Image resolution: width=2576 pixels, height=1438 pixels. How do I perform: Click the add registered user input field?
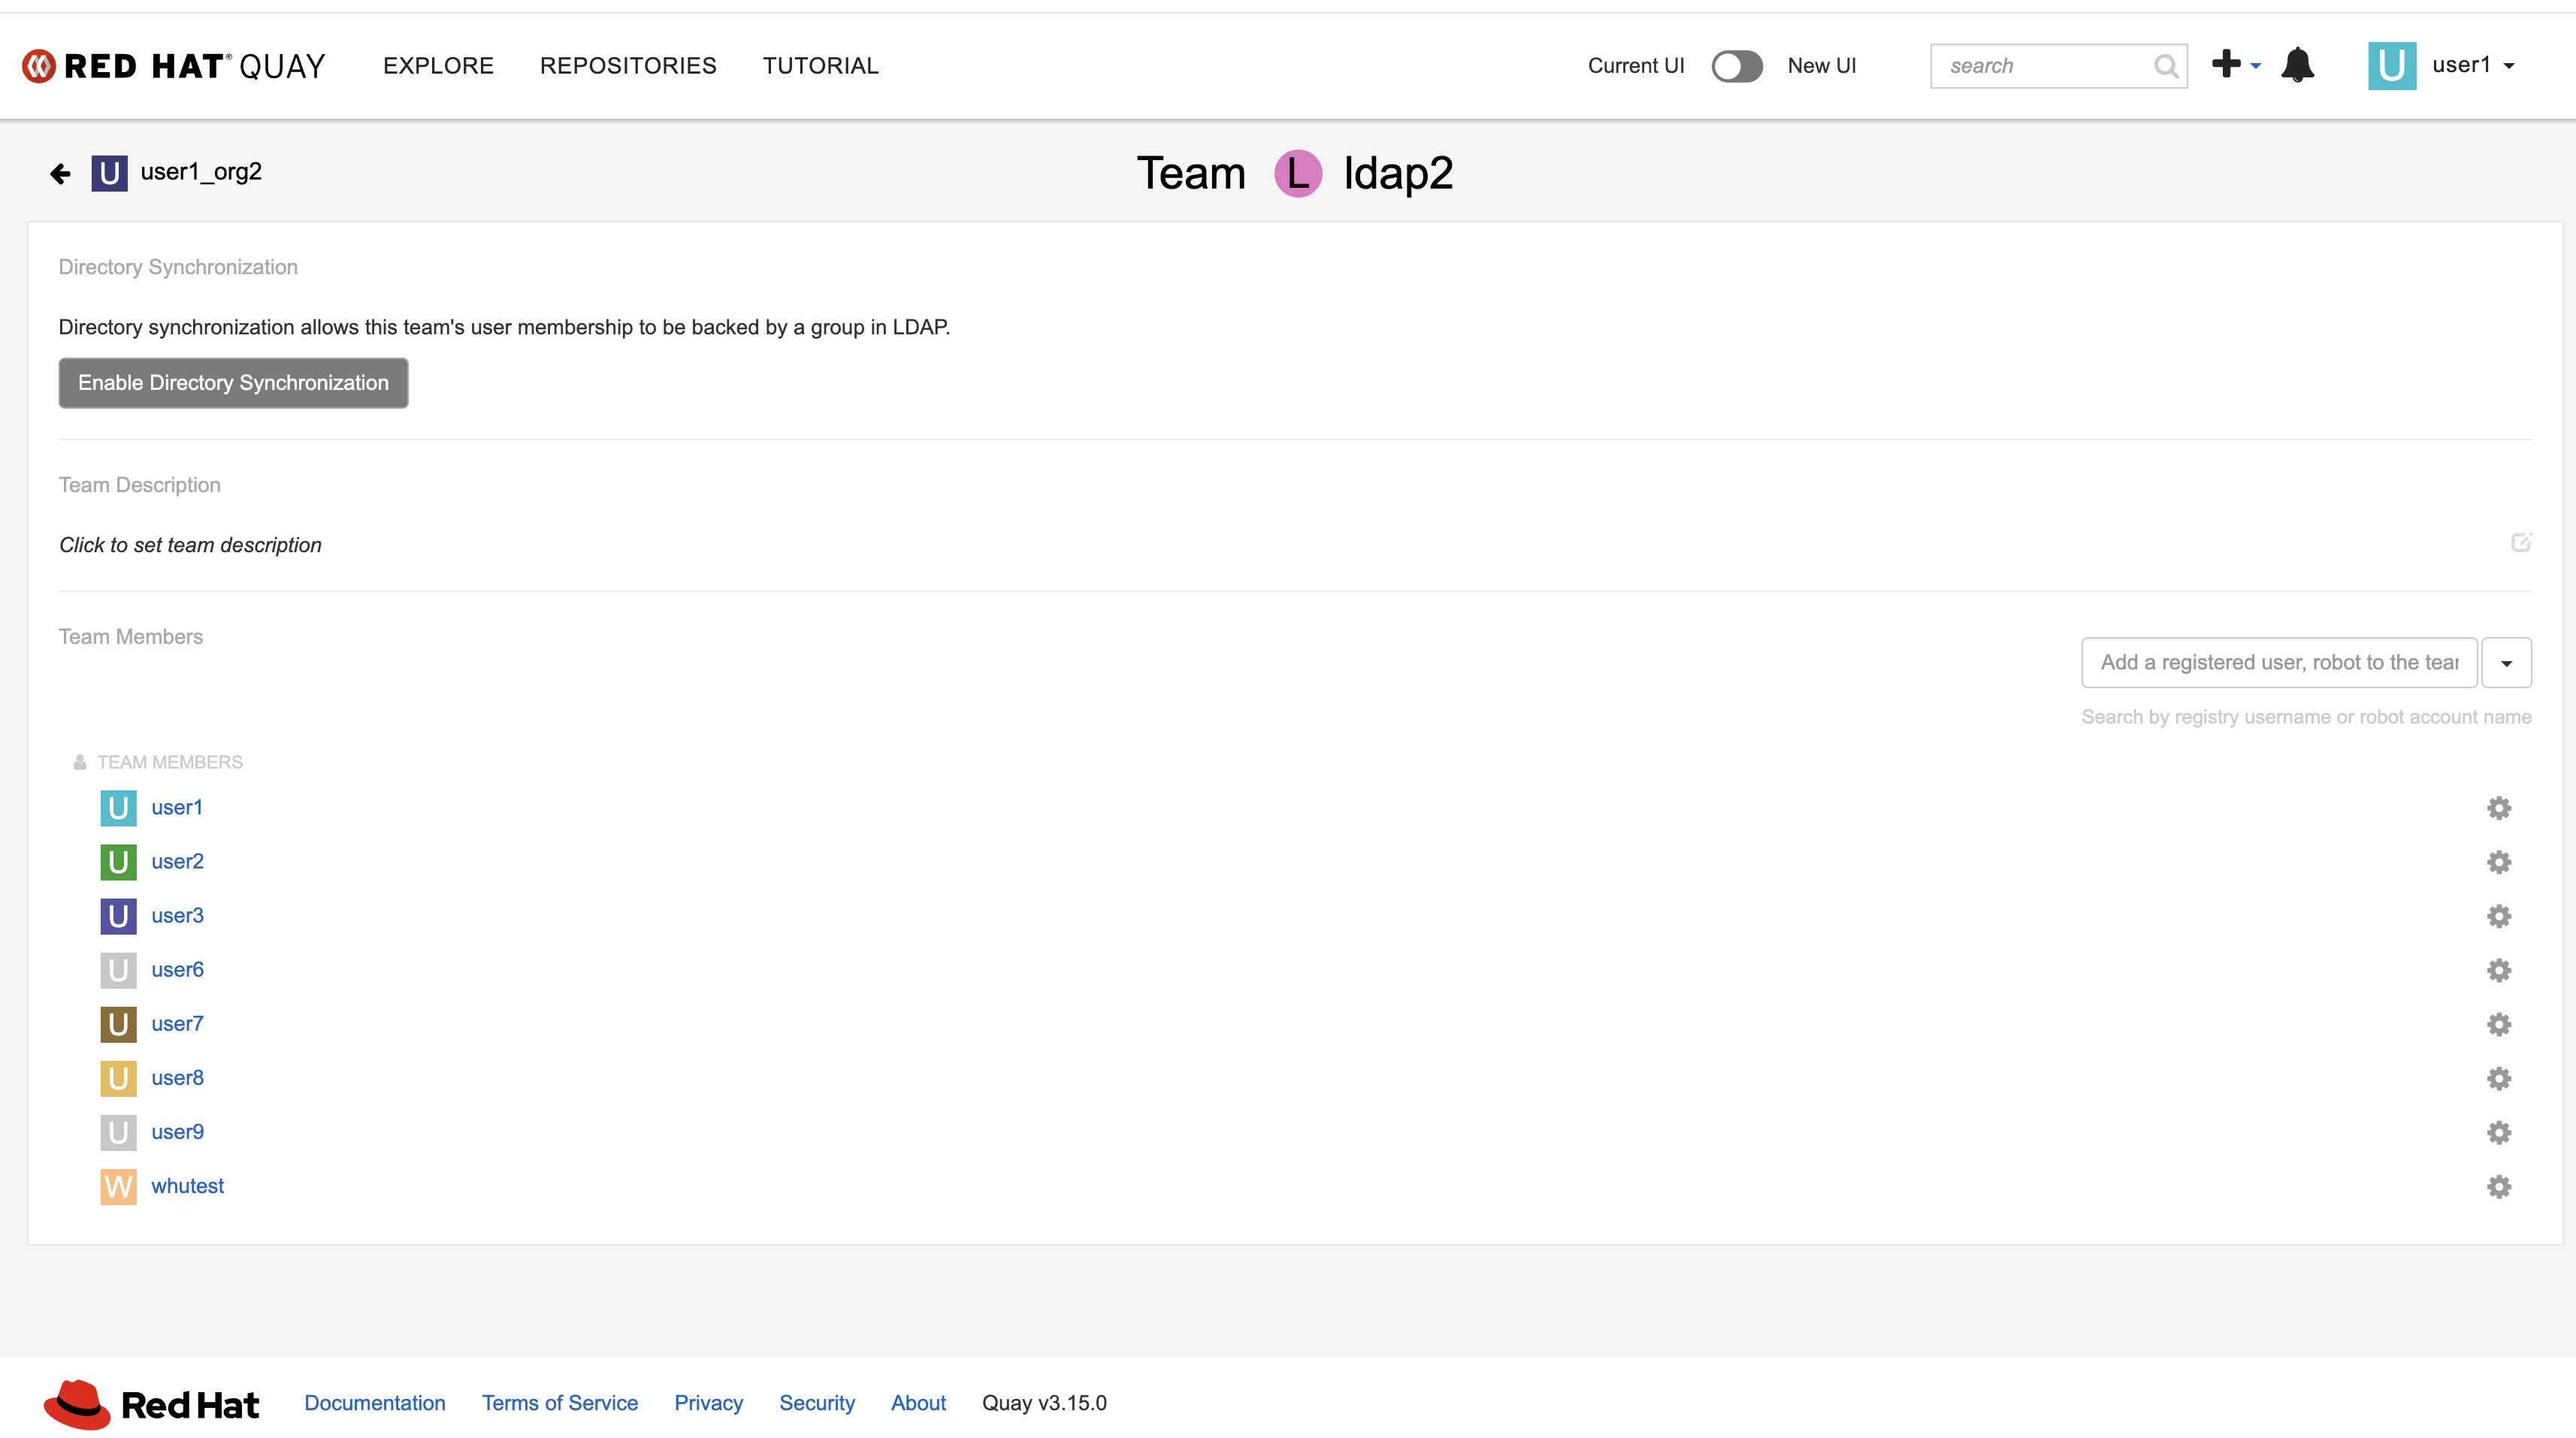pos(2278,663)
